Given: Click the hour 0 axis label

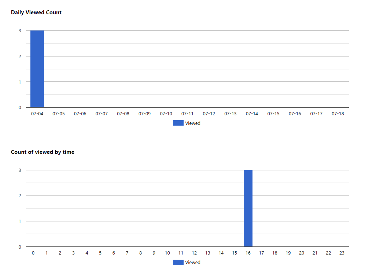Looking at the screenshot, I should (x=33, y=253).
